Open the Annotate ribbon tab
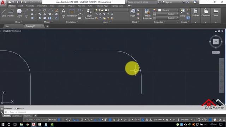This screenshot has width=226, height=127. [30, 6]
